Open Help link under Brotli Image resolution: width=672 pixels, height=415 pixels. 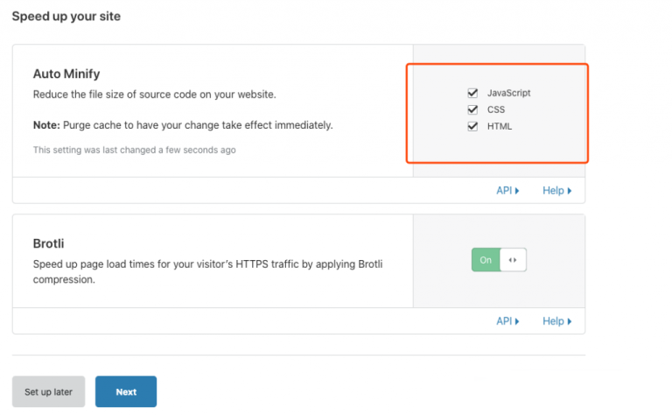[556, 321]
